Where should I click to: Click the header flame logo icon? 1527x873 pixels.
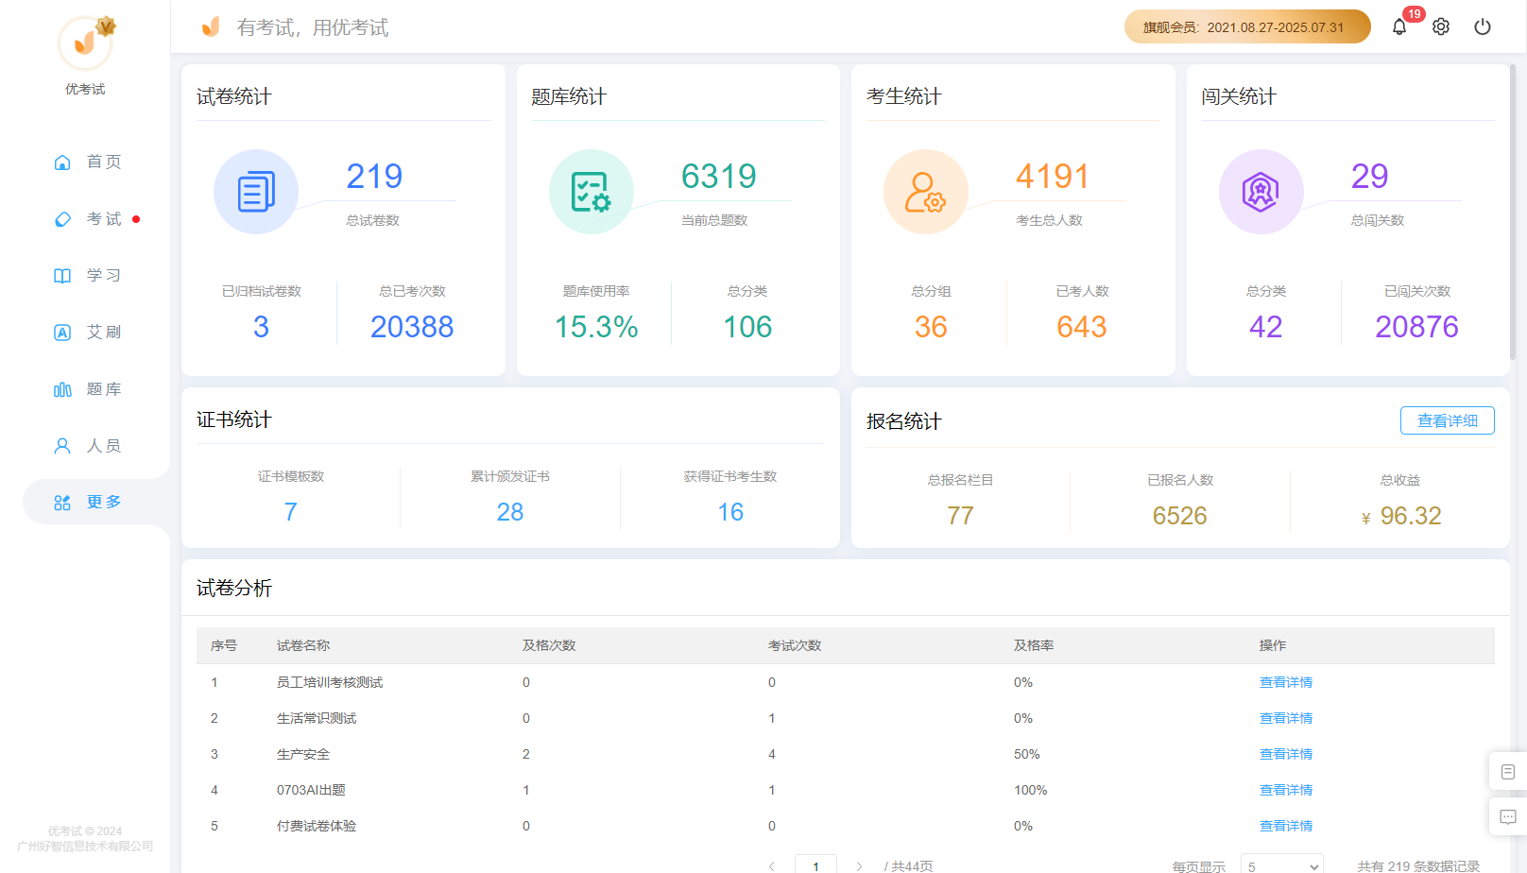point(211,26)
